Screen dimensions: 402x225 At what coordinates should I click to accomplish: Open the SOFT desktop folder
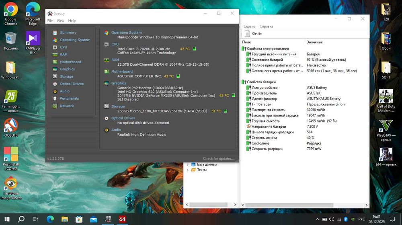coord(386,70)
